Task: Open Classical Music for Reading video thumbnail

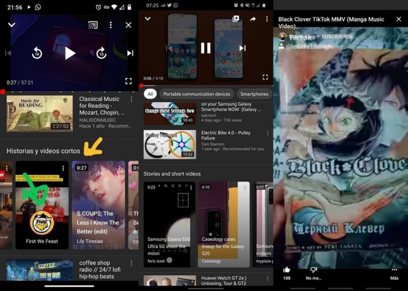Action: click(x=39, y=113)
